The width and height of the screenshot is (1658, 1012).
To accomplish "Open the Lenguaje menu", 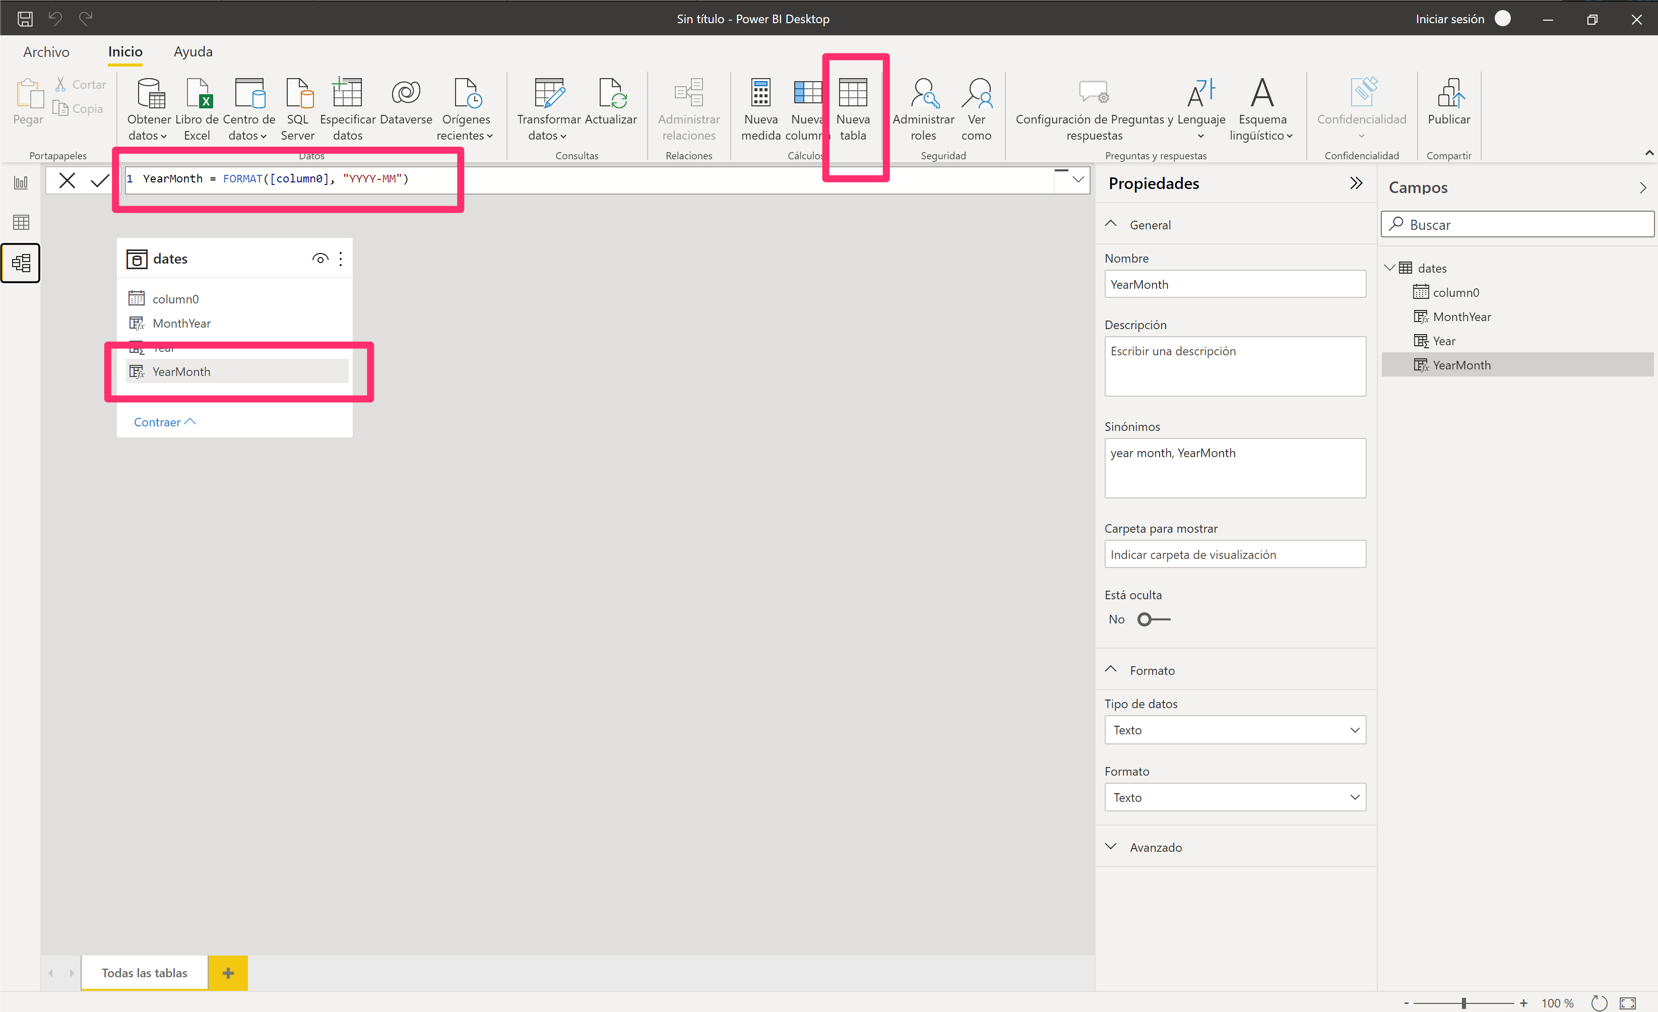I will click(x=1201, y=108).
